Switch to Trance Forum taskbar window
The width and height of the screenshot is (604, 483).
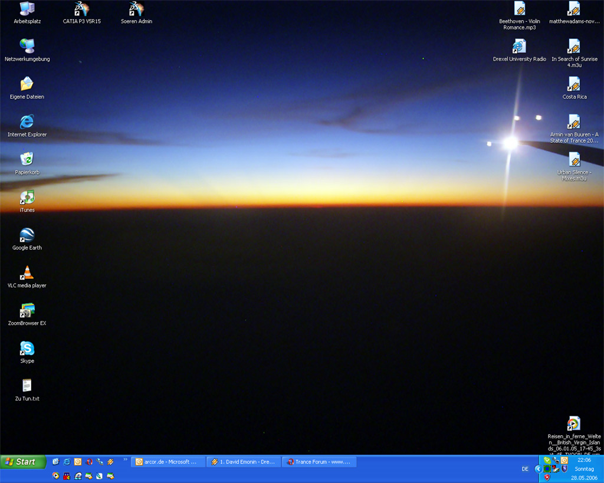[319, 462]
